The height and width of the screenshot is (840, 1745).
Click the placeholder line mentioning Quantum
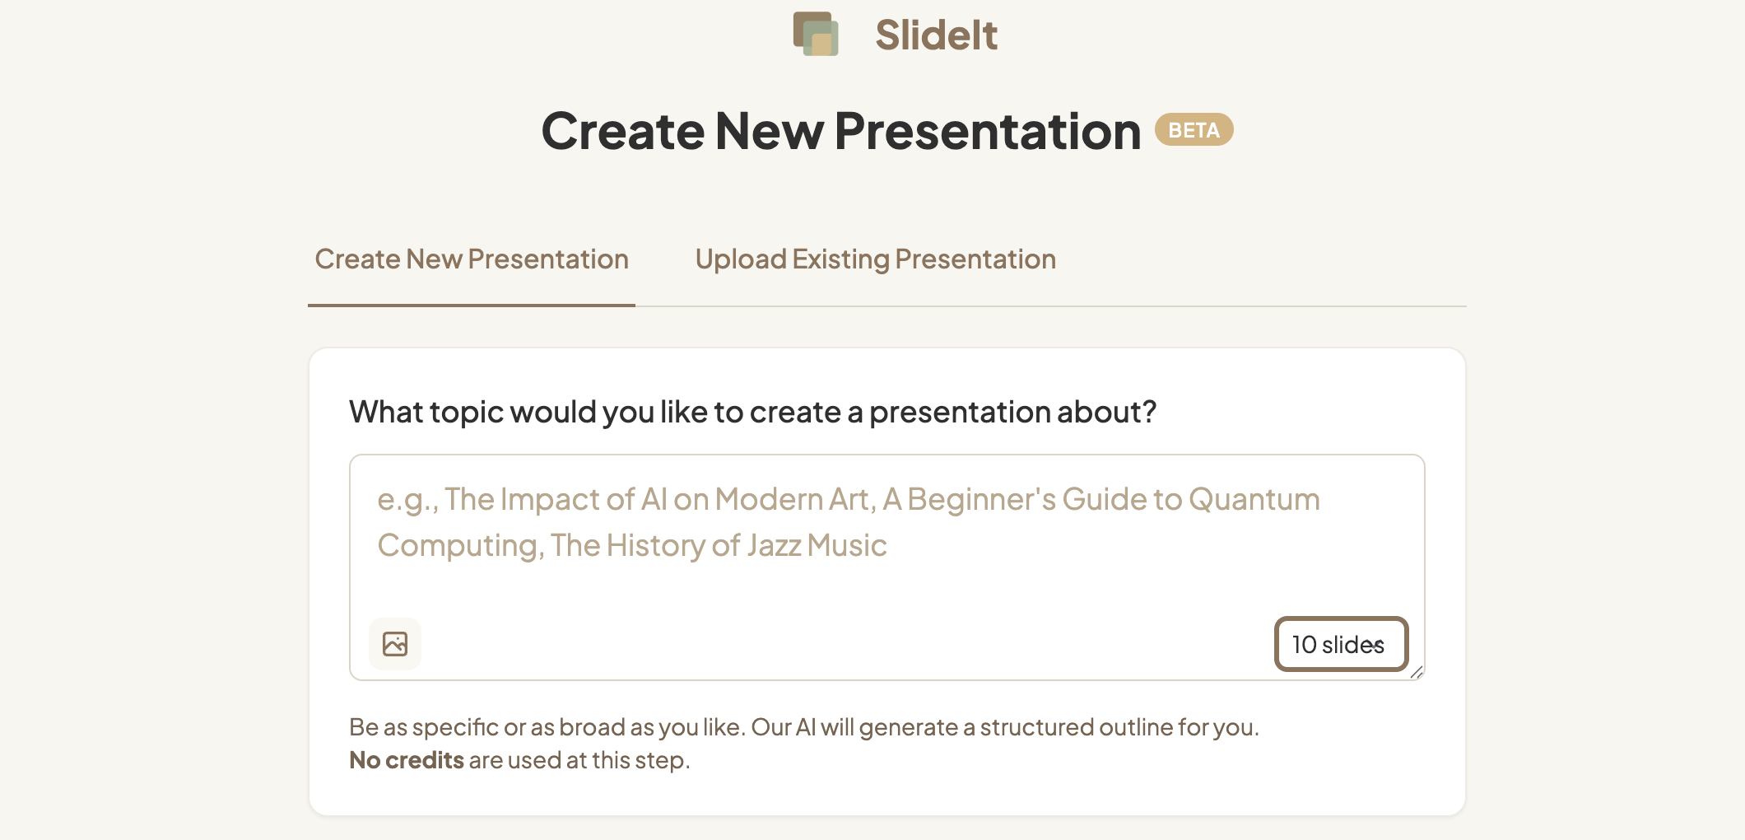[849, 499]
